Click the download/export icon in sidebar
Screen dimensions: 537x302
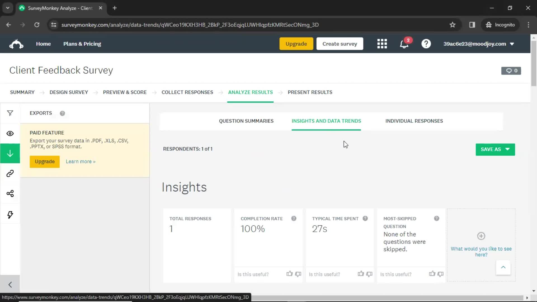[10, 154]
